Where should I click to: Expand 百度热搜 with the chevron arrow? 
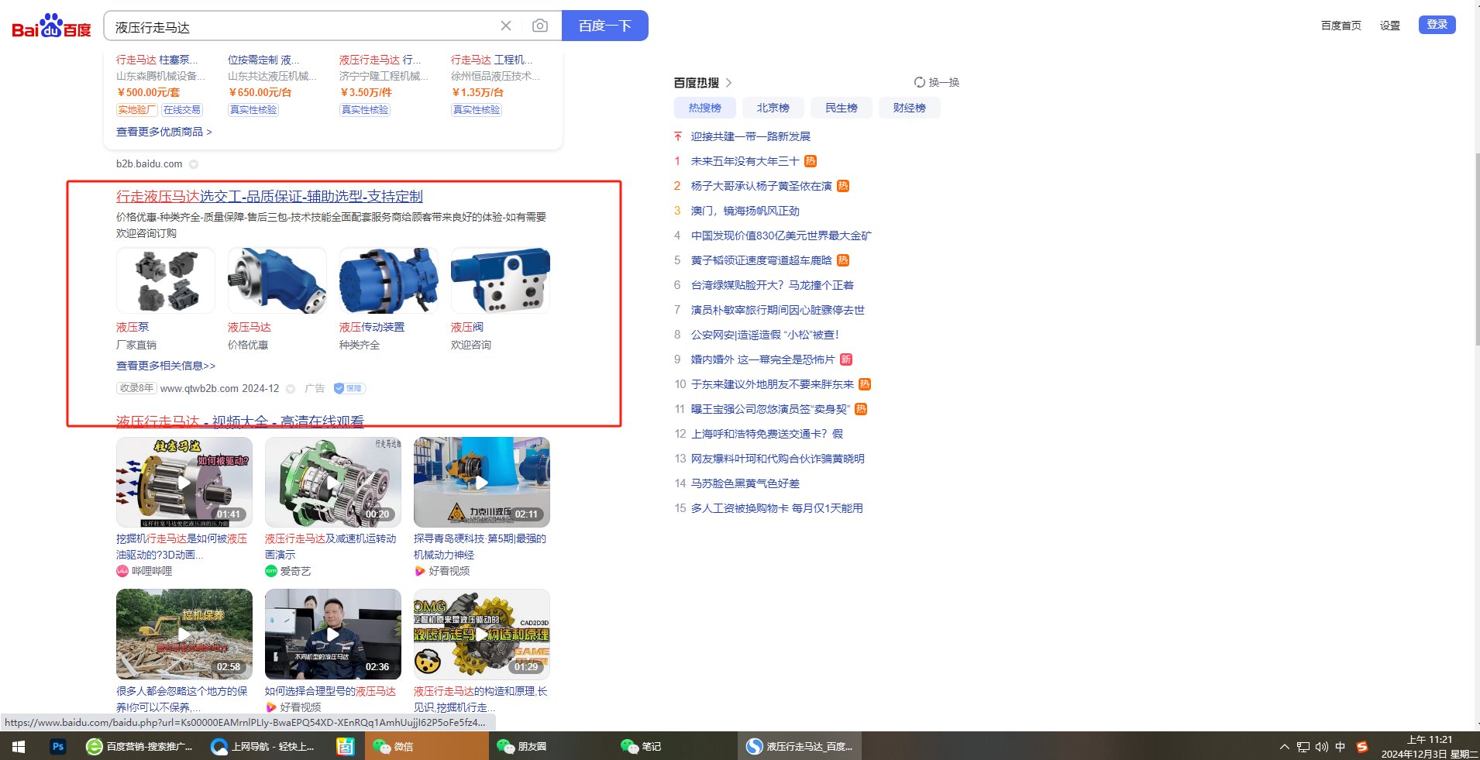729,83
